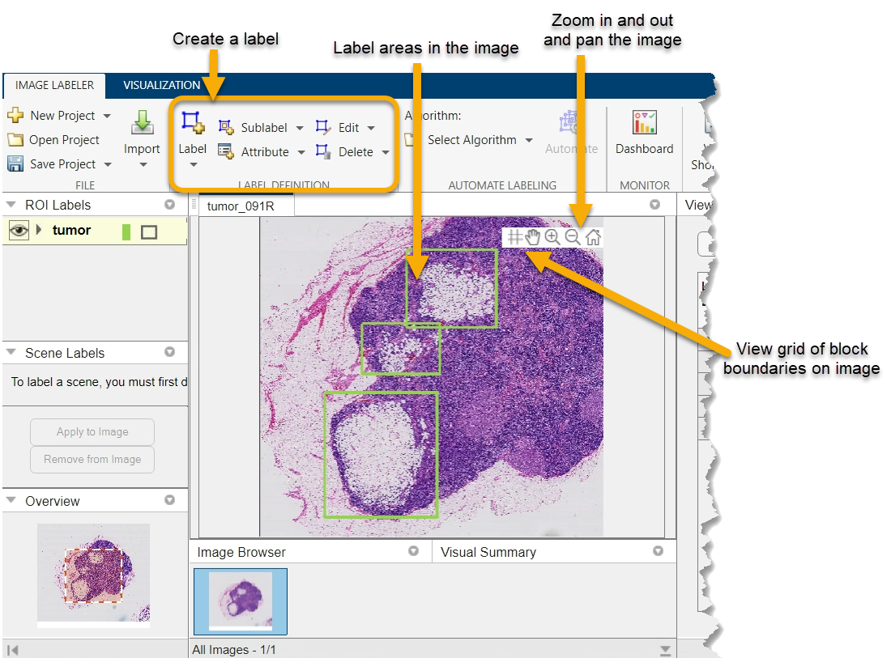Click the zoom in magnifier icon
The height and width of the screenshot is (658, 891).
pyautogui.click(x=552, y=237)
